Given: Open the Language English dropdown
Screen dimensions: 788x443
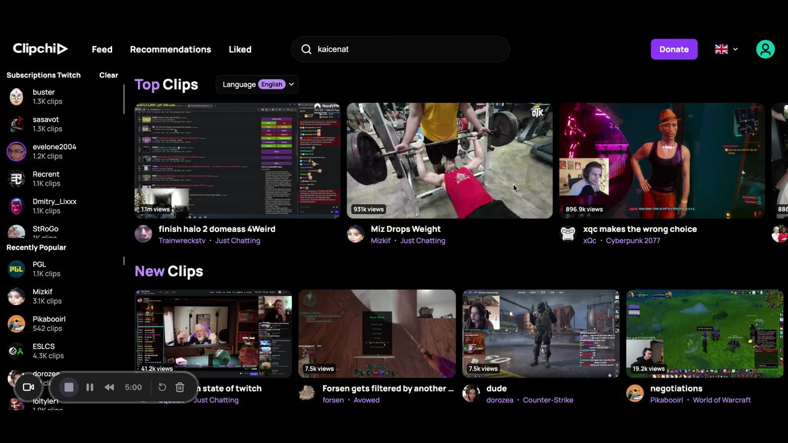Looking at the screenshot, I should tap(257, 84).
